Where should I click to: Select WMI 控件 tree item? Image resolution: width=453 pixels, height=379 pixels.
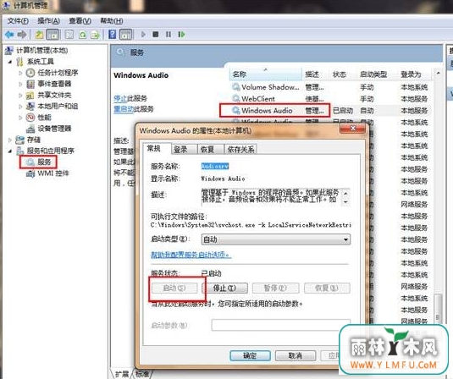pyautogui.click(x=47, y=173)
